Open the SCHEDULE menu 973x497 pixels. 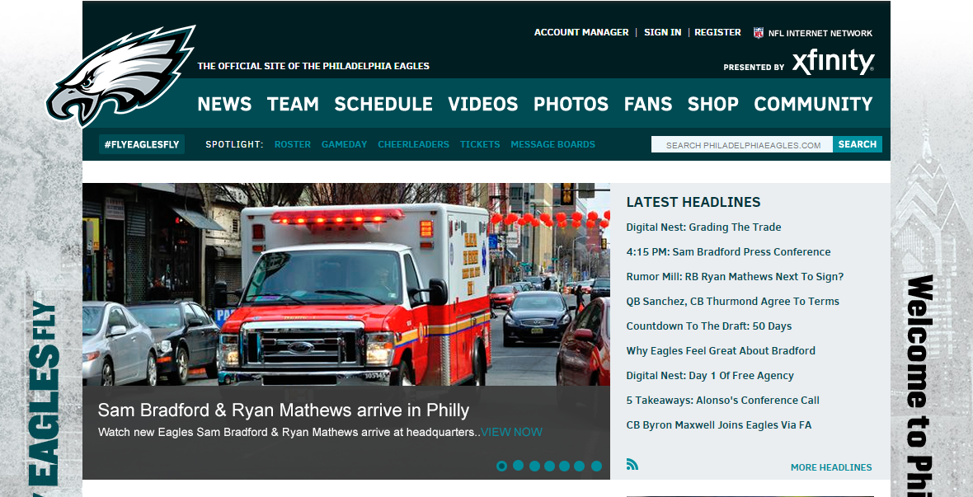(x=383, y=104)
